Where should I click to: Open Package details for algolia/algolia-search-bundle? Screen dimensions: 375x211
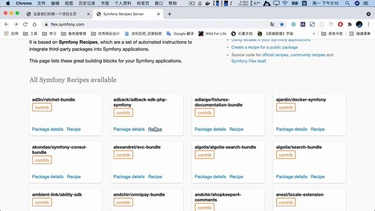(210, 176)
